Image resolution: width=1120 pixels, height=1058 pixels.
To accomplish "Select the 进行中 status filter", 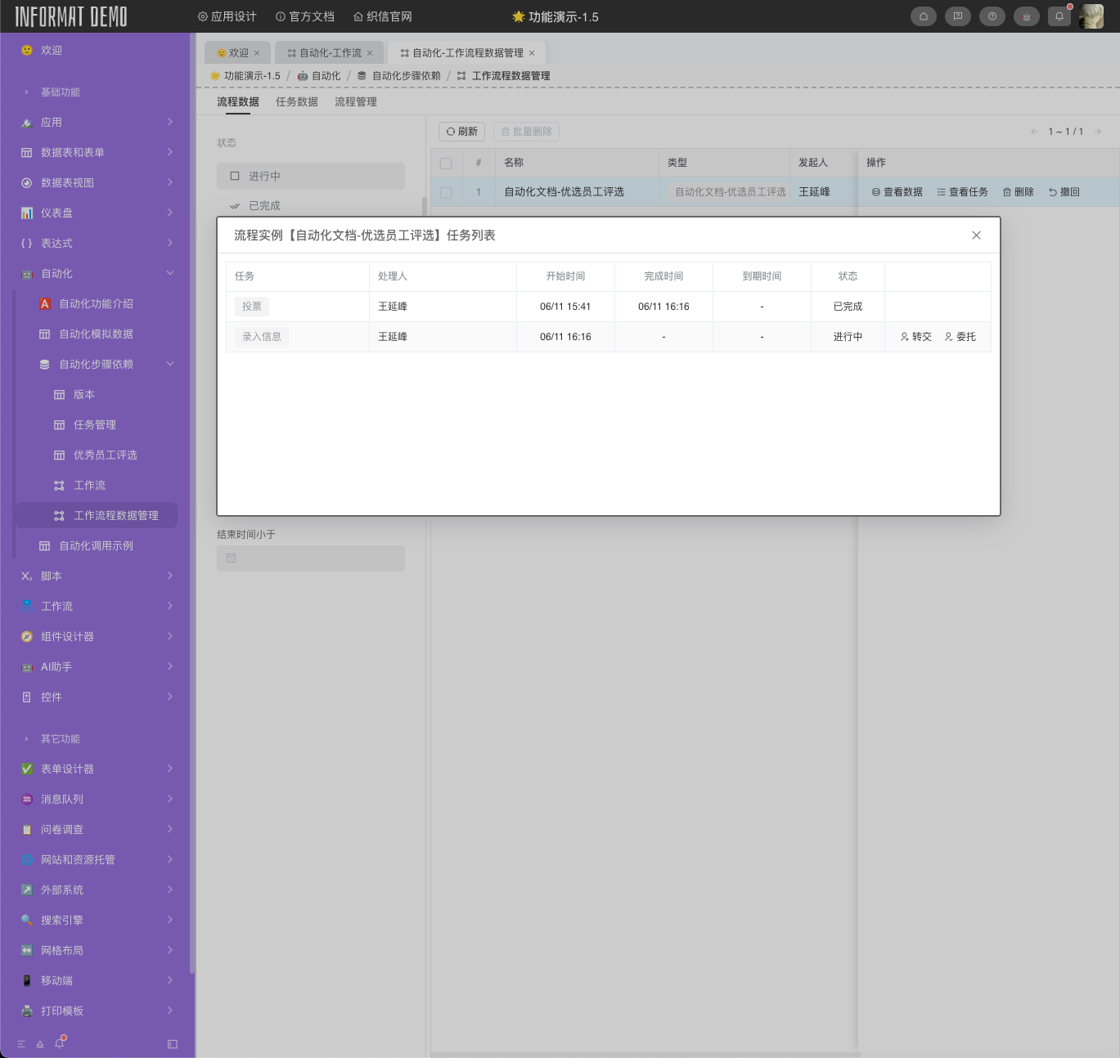I will (311, 176).
